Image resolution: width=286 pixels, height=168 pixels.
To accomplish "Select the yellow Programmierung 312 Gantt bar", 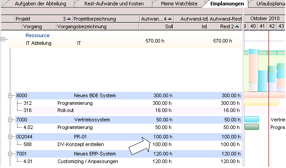I will tap(261, 103).
